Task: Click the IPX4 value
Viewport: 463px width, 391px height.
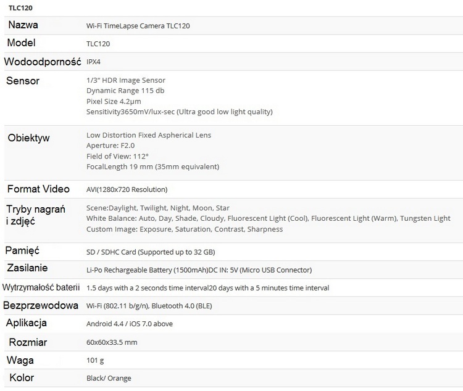Action: (x=94, y=62)
